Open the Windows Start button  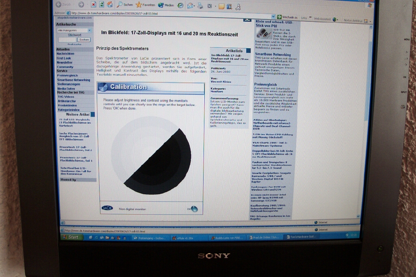pyautogui.click(x=71, y=237)
